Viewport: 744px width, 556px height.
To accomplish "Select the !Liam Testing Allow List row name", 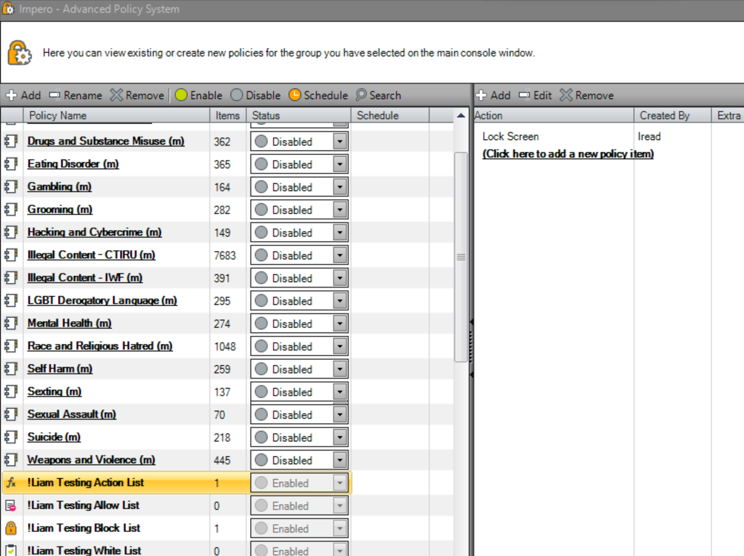I will 83,505.
